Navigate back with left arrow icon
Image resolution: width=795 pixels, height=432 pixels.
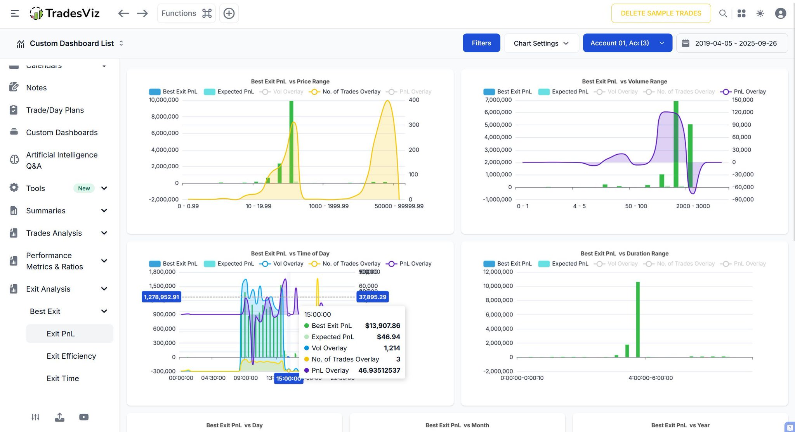pos(123,14)
